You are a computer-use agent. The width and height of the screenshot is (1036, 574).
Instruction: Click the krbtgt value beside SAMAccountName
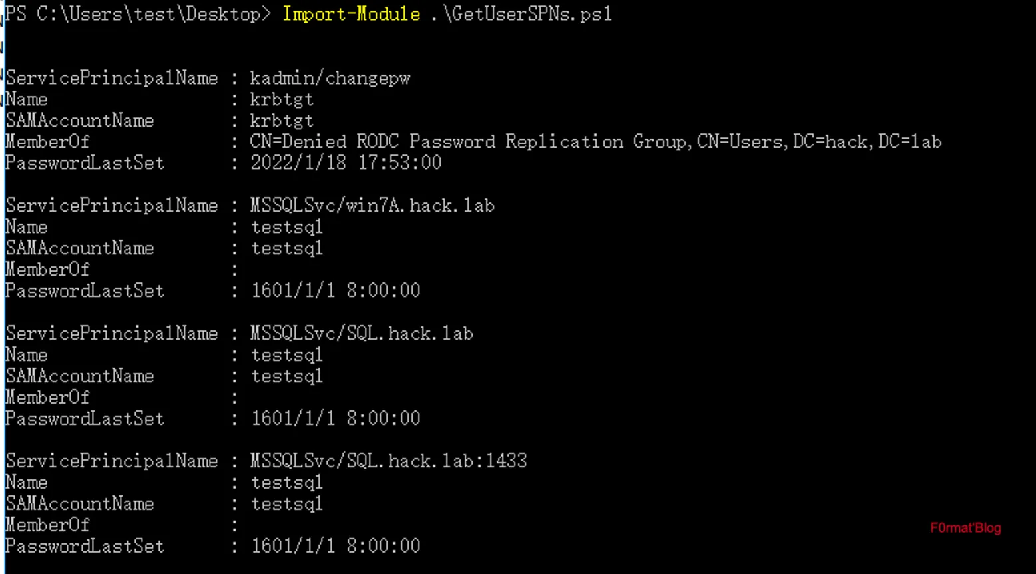point(282,121)
